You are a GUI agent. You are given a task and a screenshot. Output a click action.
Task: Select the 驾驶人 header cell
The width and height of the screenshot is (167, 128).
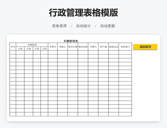pos(62,47)
